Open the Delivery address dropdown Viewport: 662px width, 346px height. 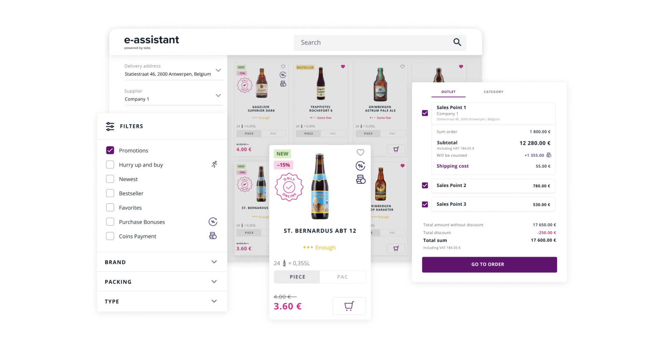[x=173, y=71]
